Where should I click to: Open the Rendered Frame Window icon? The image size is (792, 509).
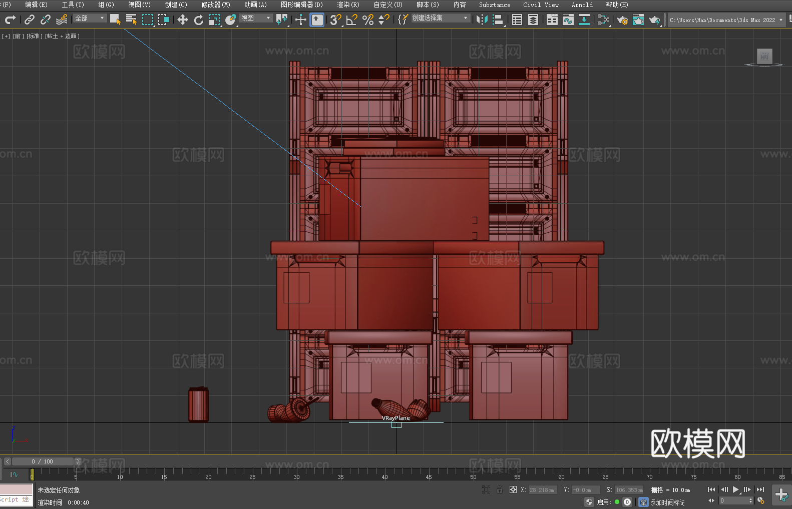(638, 20)
